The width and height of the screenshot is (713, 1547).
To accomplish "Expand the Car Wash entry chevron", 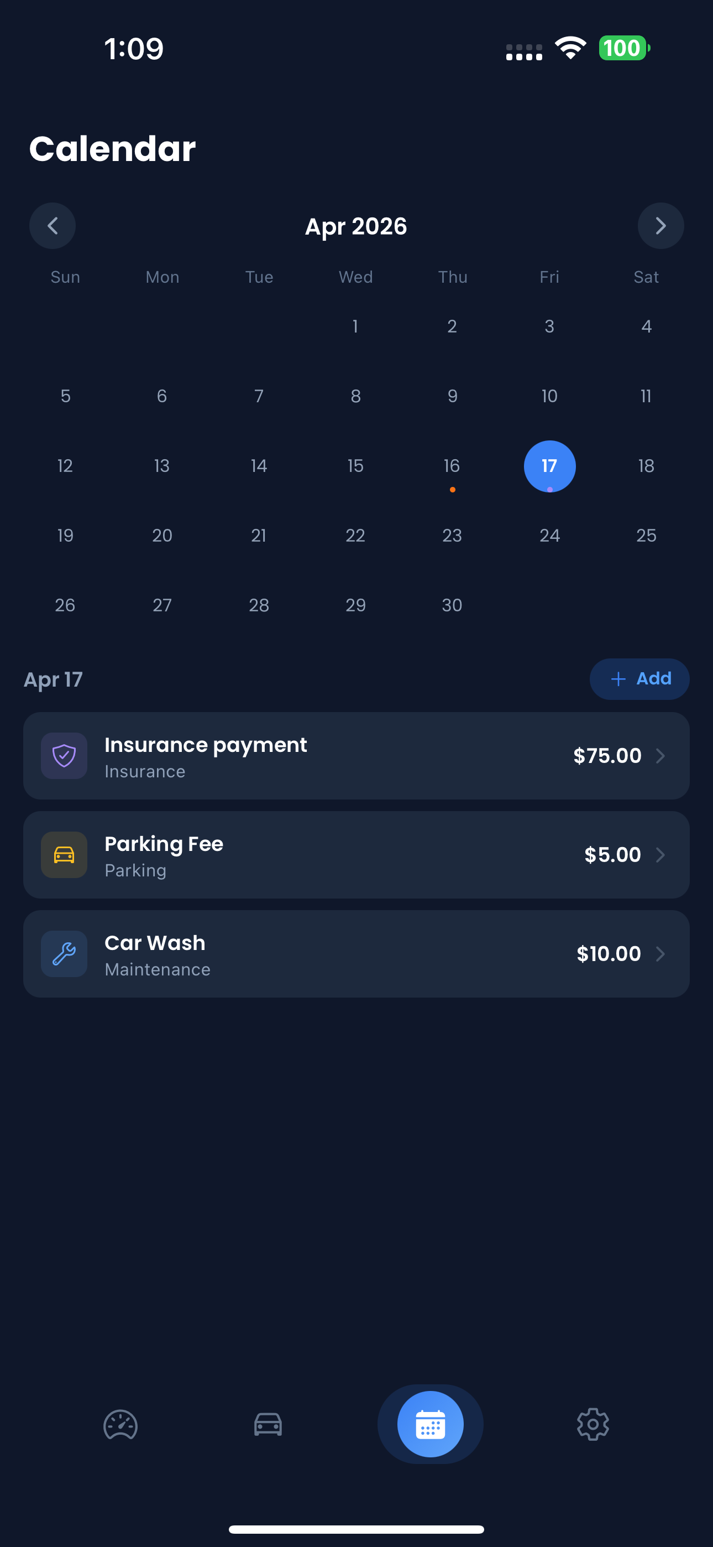I will (x=660, y=954).
